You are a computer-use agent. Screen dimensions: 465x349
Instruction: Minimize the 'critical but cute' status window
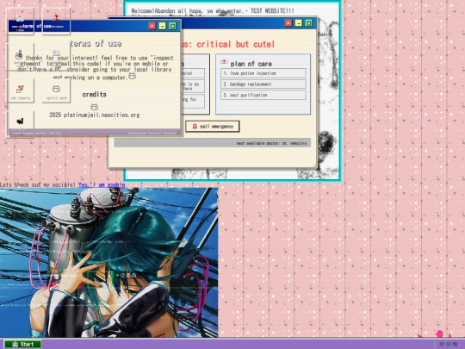pos(298,23)
